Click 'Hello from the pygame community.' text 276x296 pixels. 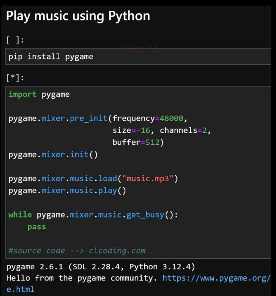[x=82, y=278]
